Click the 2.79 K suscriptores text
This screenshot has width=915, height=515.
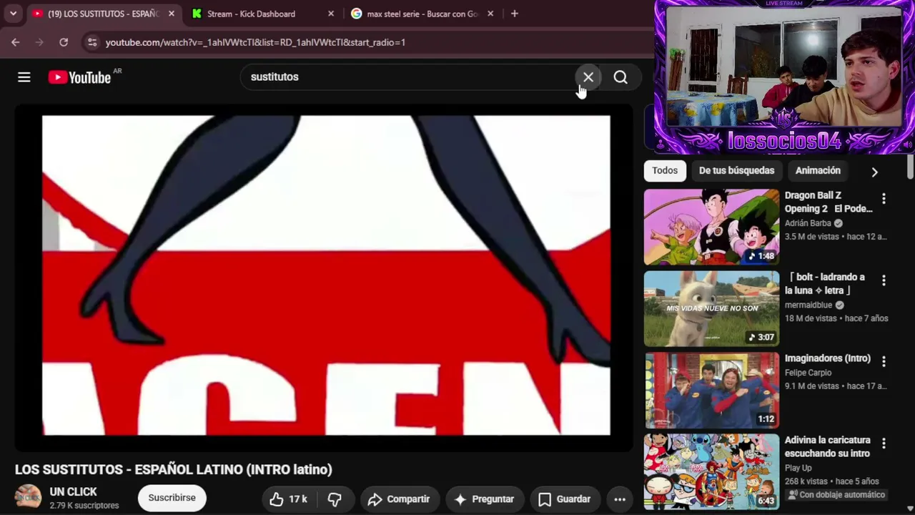pos(84,506)
